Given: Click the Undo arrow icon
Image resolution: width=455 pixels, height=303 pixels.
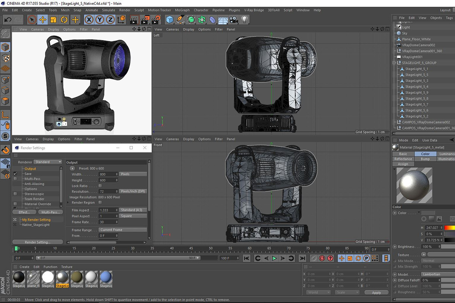Looking at the screenshot, I should (8, 19).
